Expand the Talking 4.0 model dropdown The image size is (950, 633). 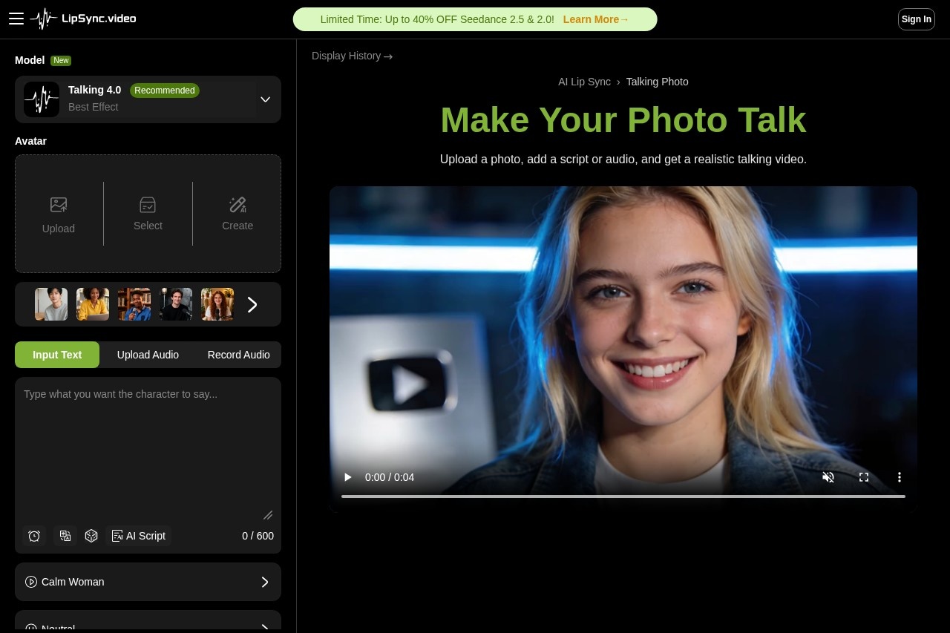pyautogui.click(x=265, y=99)
